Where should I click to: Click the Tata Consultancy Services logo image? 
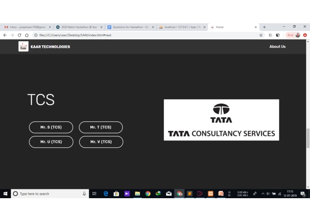(x=221, y=120)
